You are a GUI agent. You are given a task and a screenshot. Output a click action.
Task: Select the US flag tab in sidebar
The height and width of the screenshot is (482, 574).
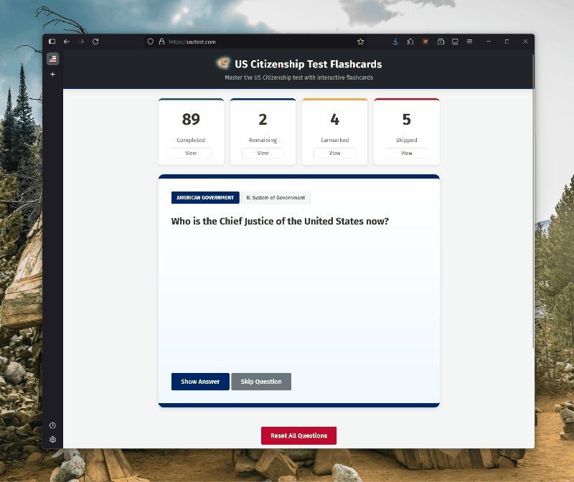[x=52, y=59]
